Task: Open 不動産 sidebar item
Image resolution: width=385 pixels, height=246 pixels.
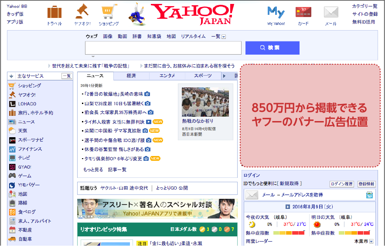Action: click(x=25, y=230)
